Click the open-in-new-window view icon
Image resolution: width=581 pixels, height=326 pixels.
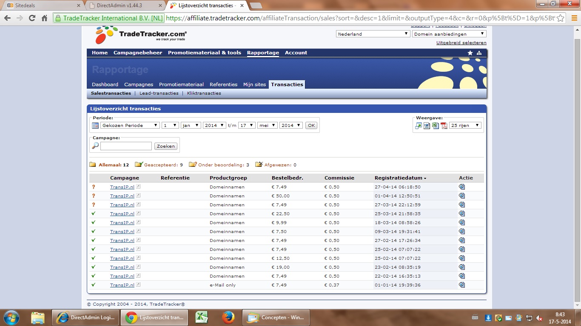pos(419,126)
